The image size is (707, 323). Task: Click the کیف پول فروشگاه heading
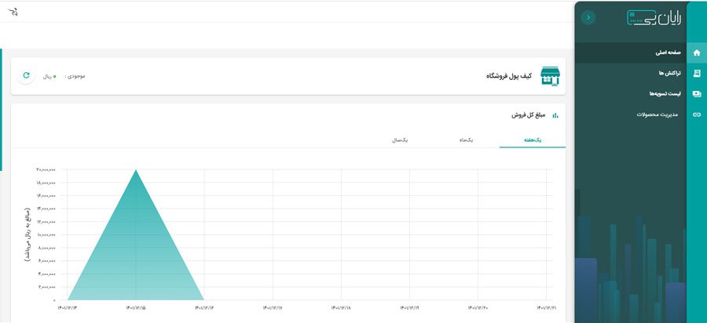[508, 76]
